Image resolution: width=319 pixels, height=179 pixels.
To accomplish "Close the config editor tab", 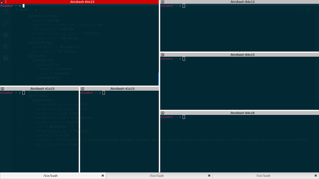I will (x=36, y=10).
